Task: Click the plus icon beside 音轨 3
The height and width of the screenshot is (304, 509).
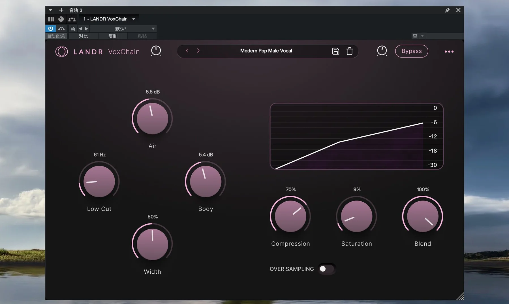Action: click(x=61, y=10)
